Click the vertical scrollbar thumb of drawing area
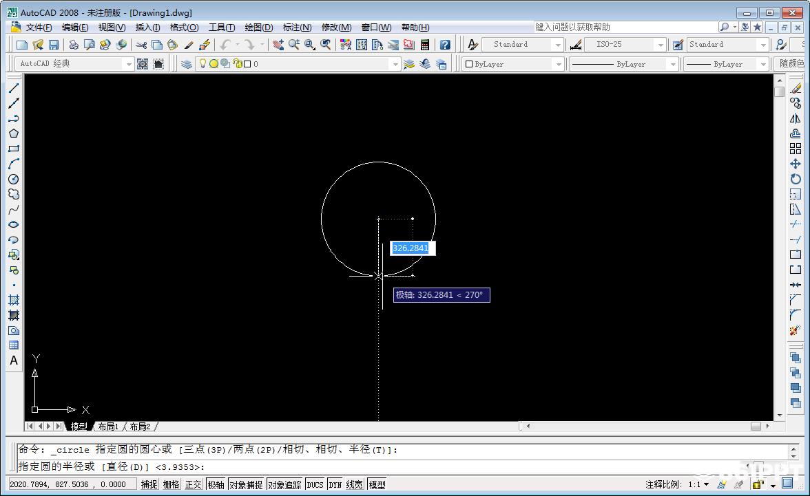Viewport: 810px width, 496px height. [x=780, y=92]
